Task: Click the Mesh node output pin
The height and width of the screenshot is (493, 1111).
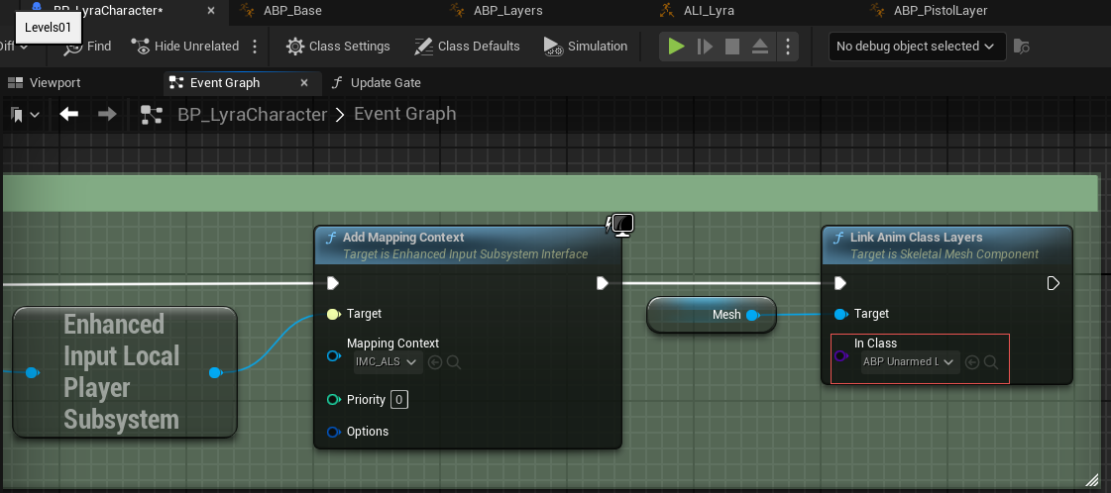Action: point(752,315)
